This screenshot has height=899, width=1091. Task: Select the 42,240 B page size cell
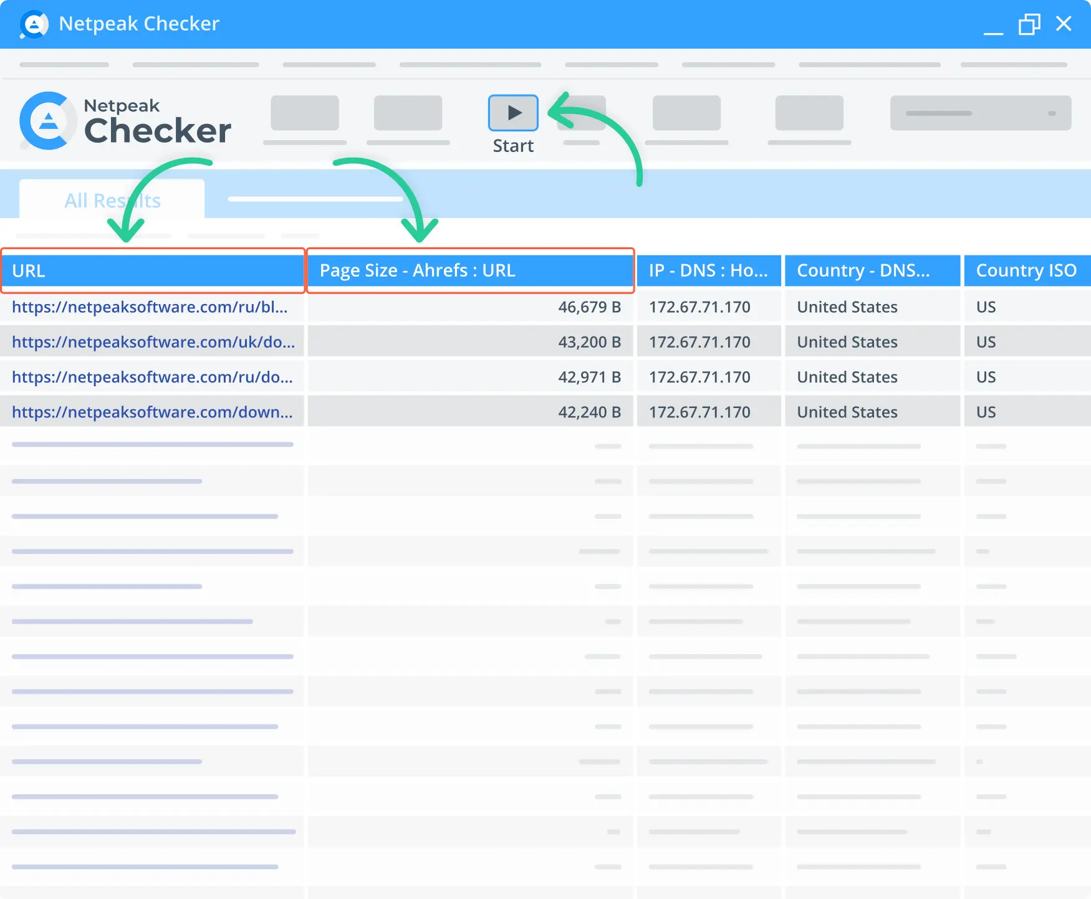[471, 412]
